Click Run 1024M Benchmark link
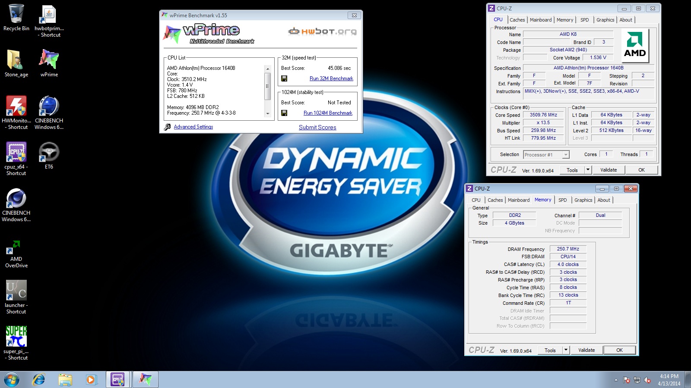This screenshot has width=691, height=388. pyautogui.click(x=328, y=113)
